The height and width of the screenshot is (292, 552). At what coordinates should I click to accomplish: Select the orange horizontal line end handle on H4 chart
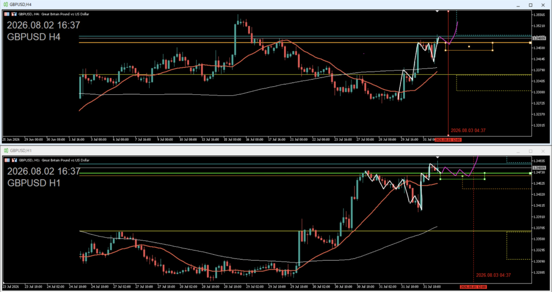530,43
